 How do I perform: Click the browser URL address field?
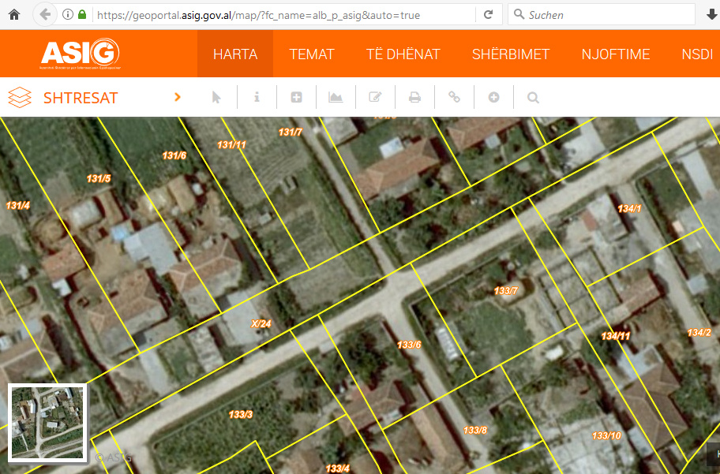pyautogui.click(x=284, y=15)
